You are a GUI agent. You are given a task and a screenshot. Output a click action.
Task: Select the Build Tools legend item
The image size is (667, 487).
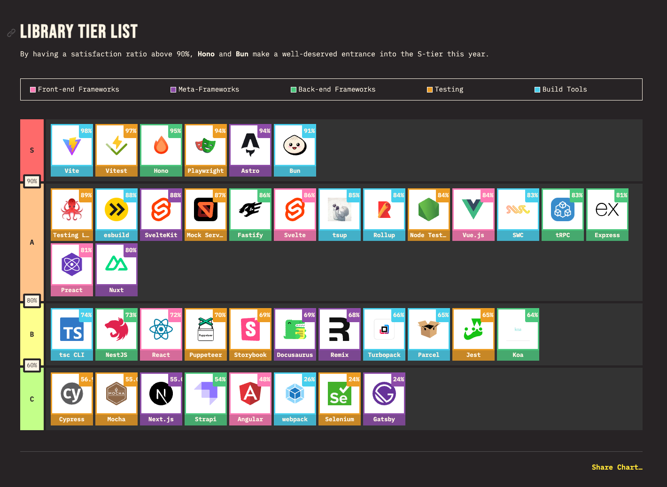click(x=560, y=90)
